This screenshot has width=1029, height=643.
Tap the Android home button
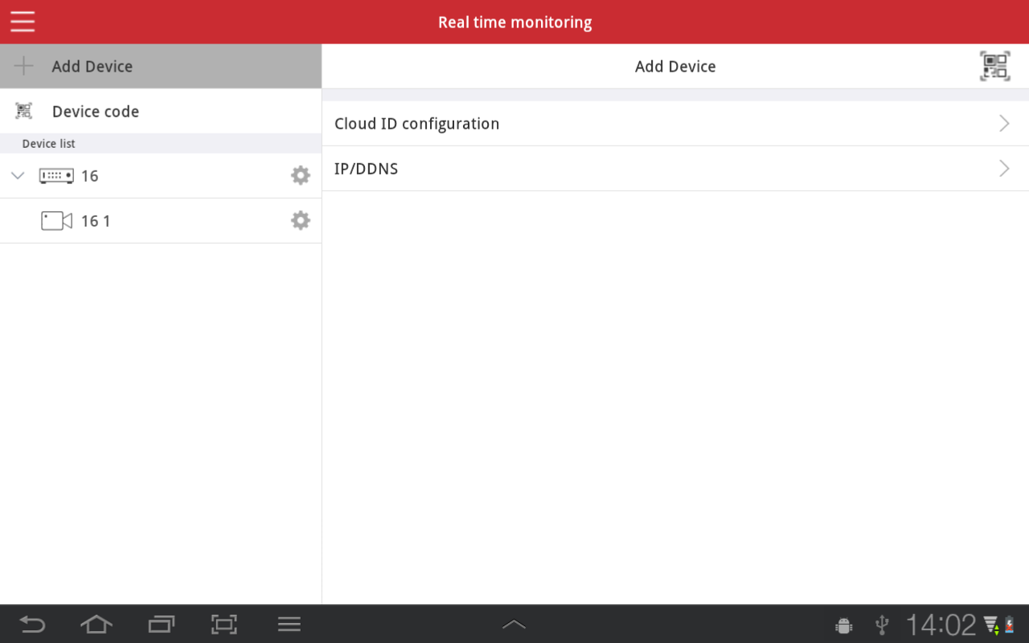click(x=96, y=624)
